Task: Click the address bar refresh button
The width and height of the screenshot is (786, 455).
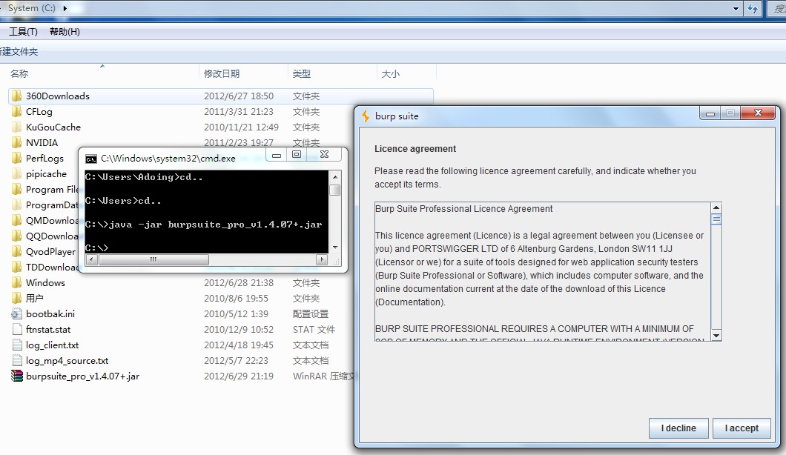Action: (x=753, y=9)
